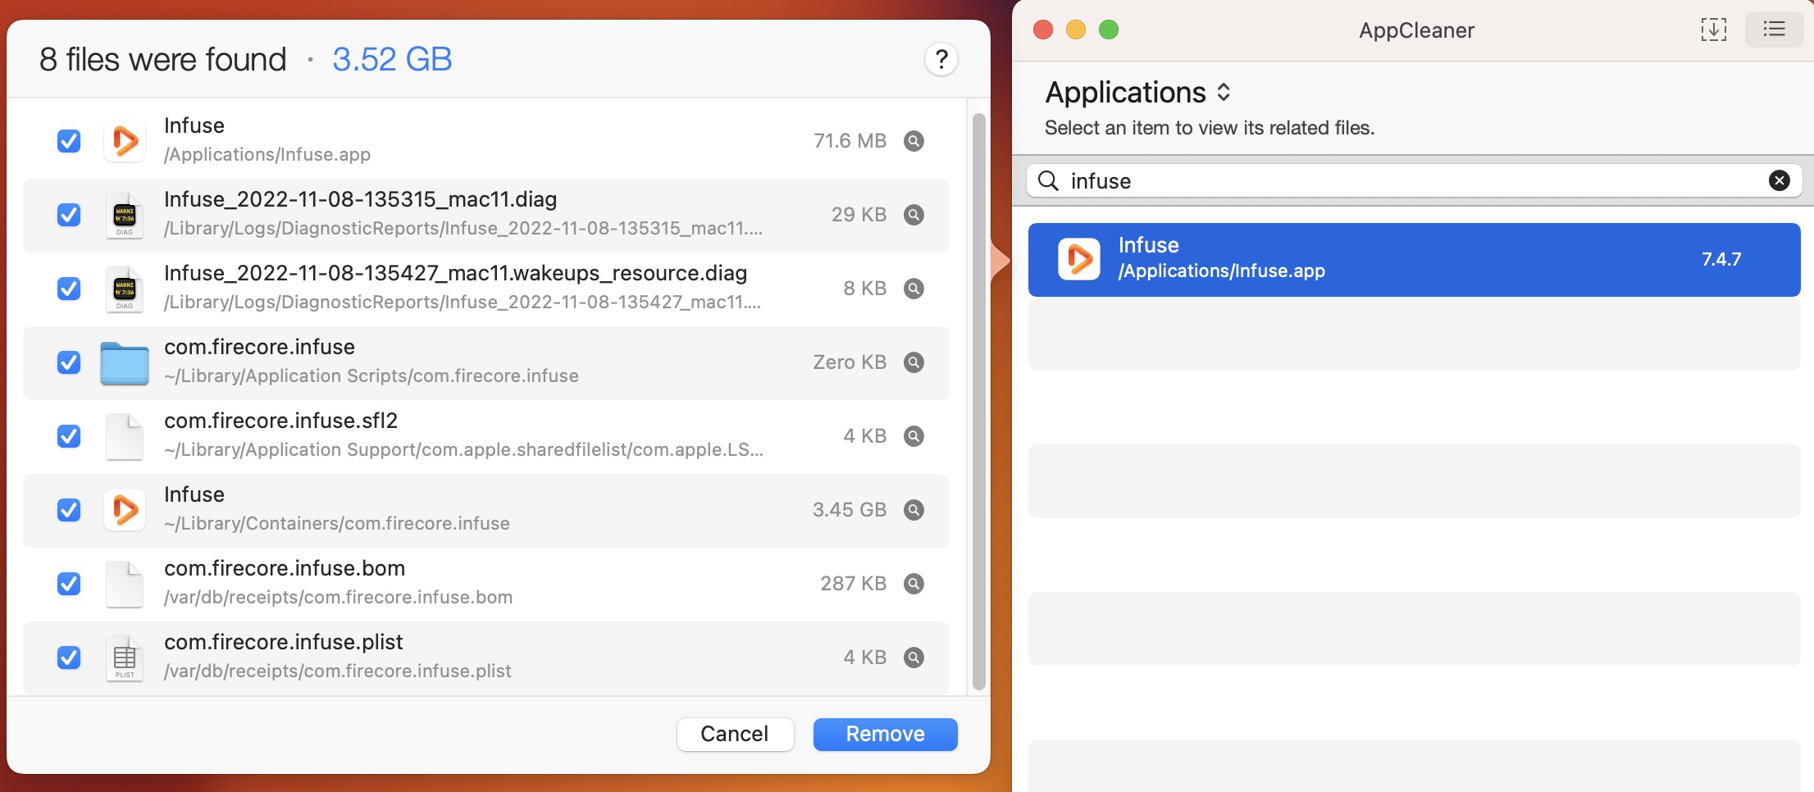Uncheck Infuse_2022-11-08-135315_mac11.diag checkbox

click(69, 215)
